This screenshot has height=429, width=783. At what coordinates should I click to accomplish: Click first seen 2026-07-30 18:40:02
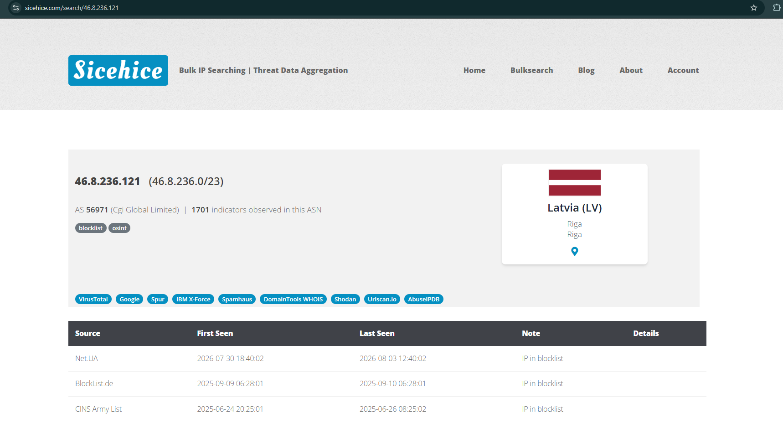pyautogui.click(x=230, y=358)
